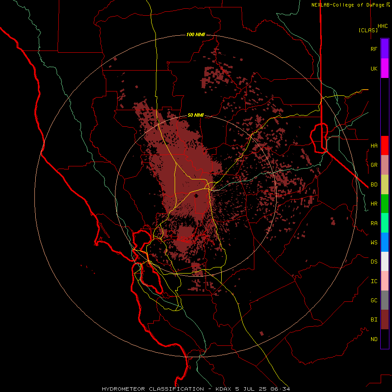Click the UK legend label
The height and width of the screenshot is (392, 392).
[x=374, y=68]
